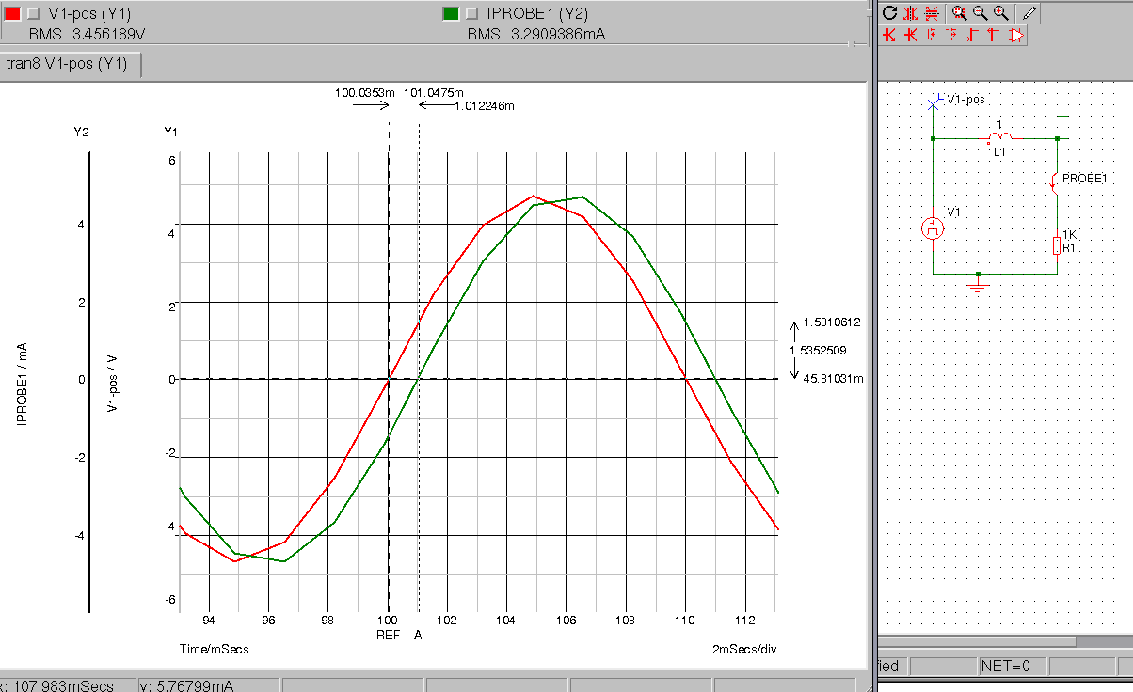
Task: Click the mirror horizontally icon
Action: coord(910,13)
